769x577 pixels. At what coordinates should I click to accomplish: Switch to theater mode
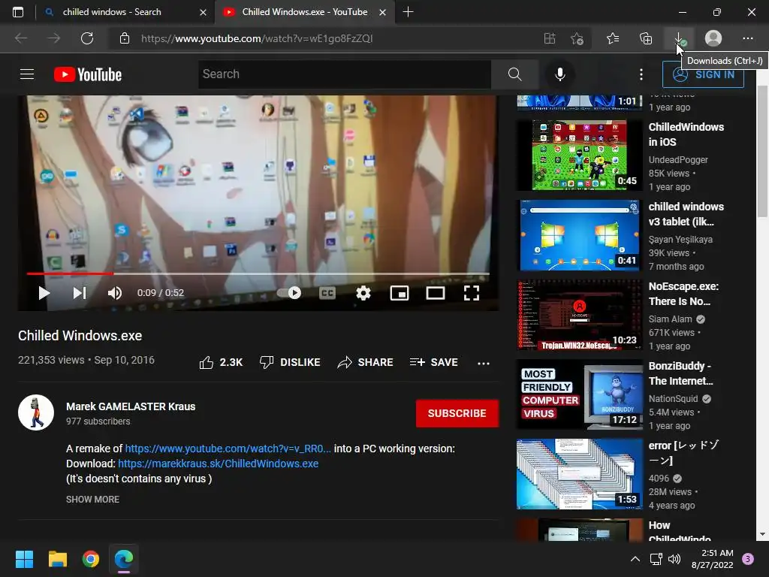click(x=435, y=293)
